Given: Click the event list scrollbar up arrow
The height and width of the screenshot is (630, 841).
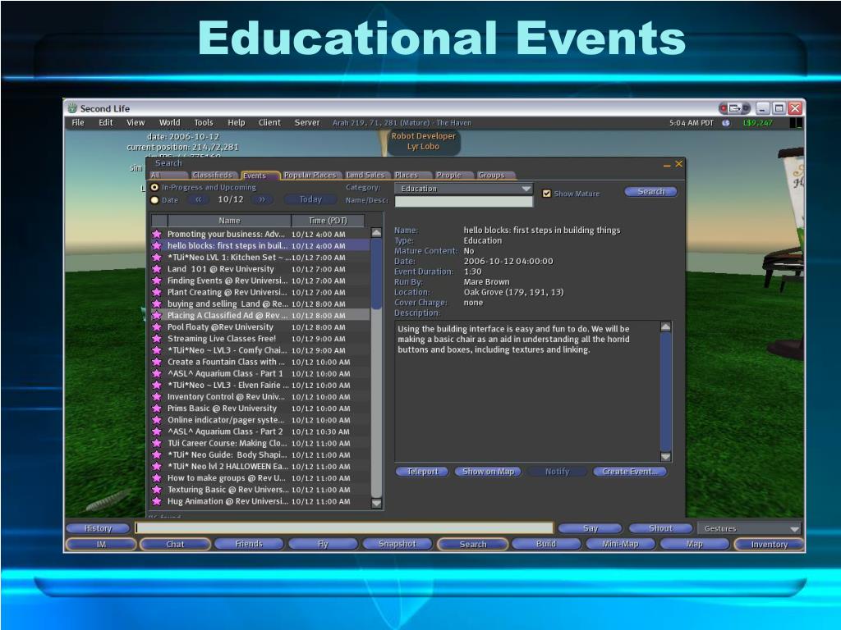Looking at the screenshot, I should 376,233.
